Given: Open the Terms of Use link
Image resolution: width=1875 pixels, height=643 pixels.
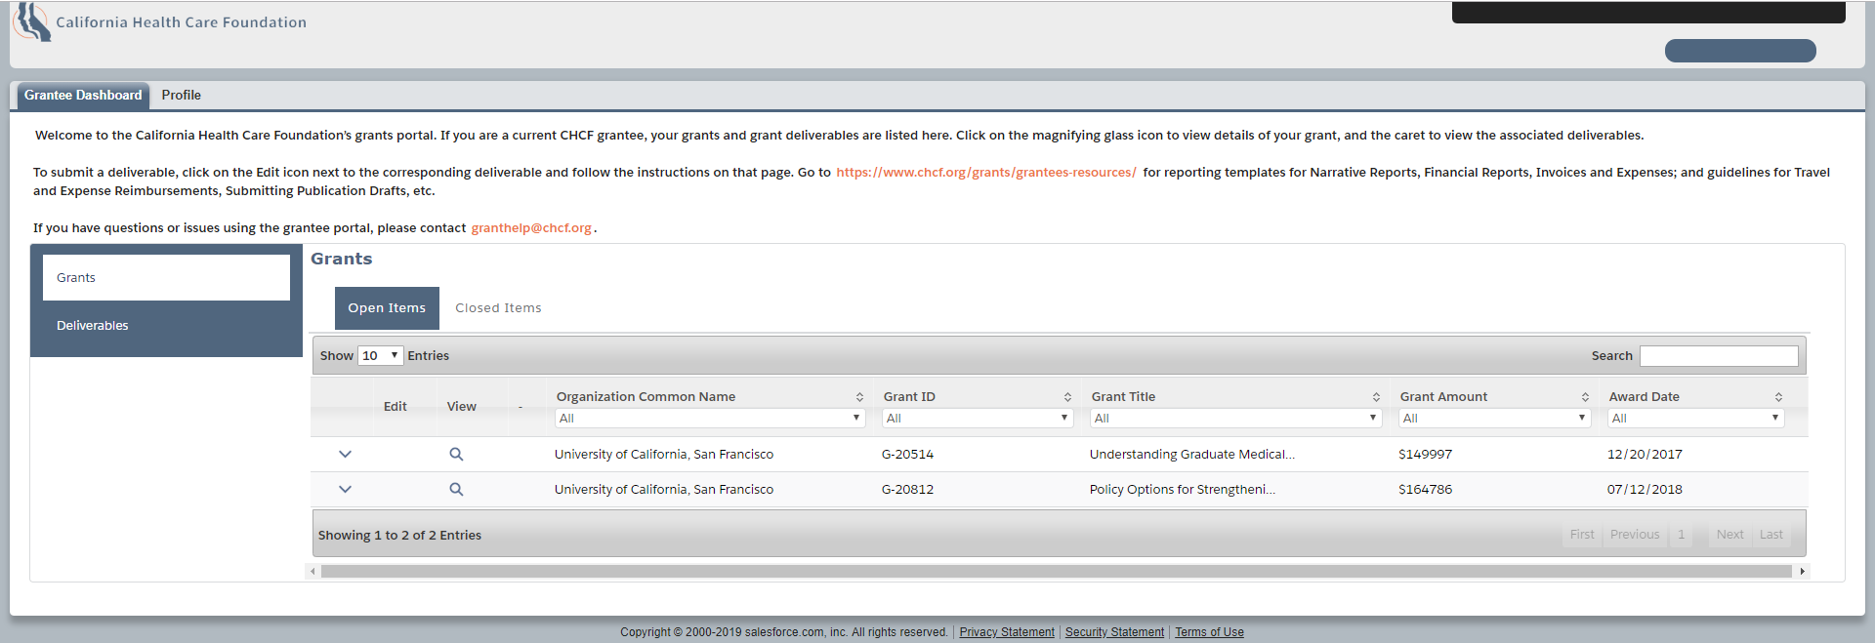Looking at the screenshot, I should (1209, 632).
